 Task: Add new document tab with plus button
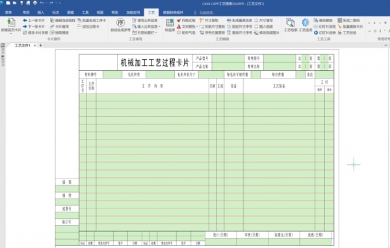coord(41,45)
